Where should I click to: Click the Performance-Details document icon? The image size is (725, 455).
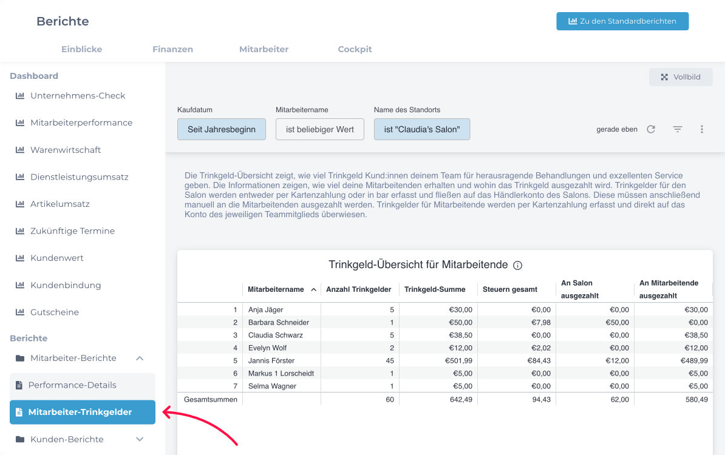point(19,385)
